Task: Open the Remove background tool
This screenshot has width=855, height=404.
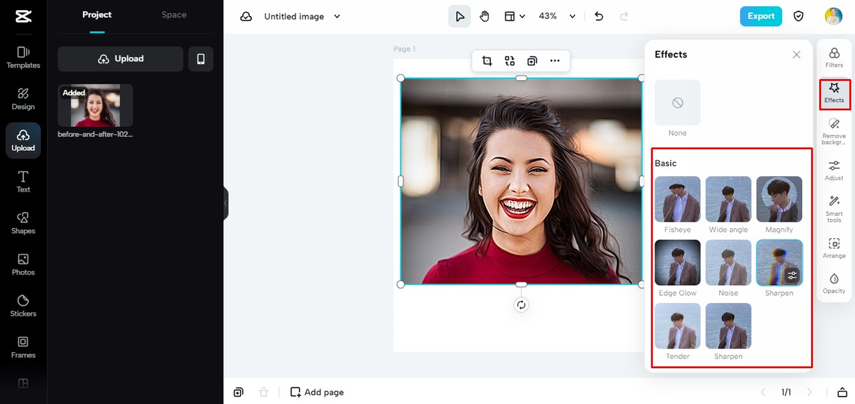Action: 834,132
